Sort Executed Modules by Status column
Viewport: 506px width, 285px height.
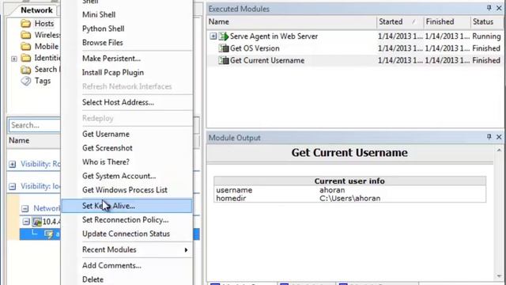click(487, 21)
